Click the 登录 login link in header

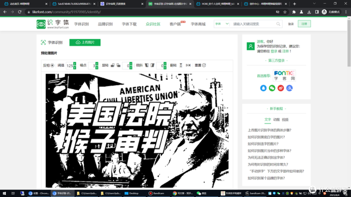point(291,24)
